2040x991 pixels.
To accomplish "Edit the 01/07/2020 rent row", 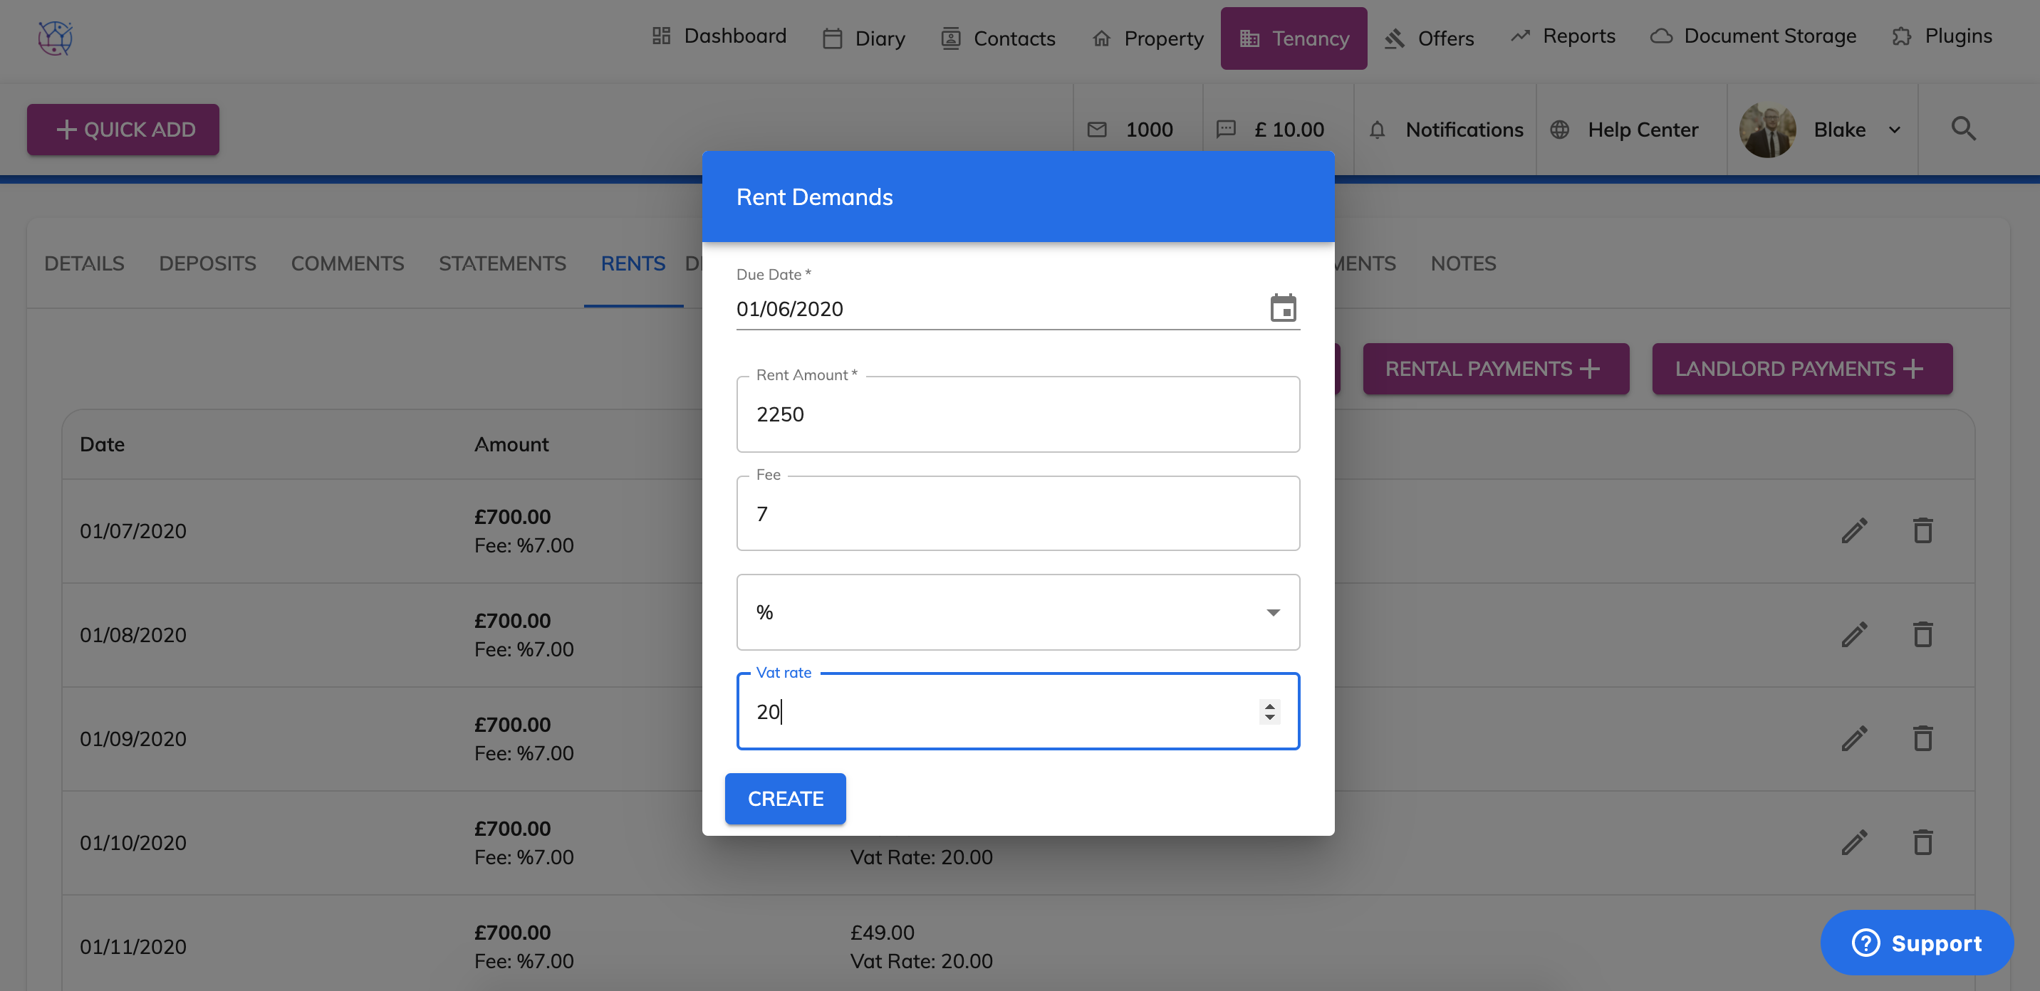I will tap(1854, 530).
